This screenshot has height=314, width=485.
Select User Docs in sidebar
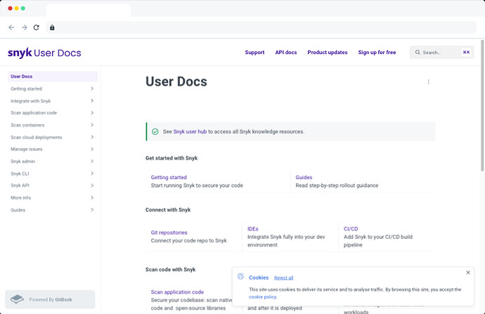[x=53, y=77]
